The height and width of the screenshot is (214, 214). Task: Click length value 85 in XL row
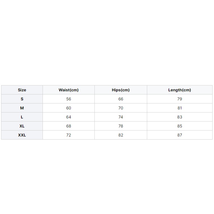coord(180,126)
